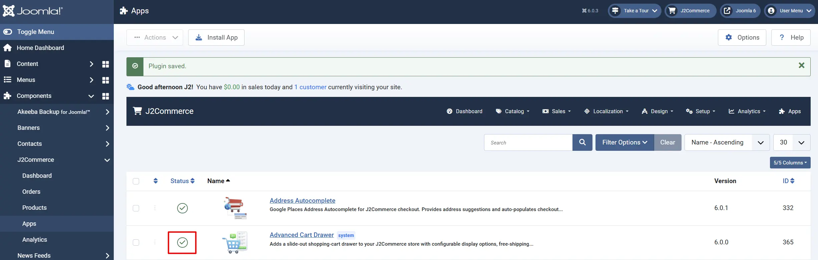Sort by ID column

789,181
